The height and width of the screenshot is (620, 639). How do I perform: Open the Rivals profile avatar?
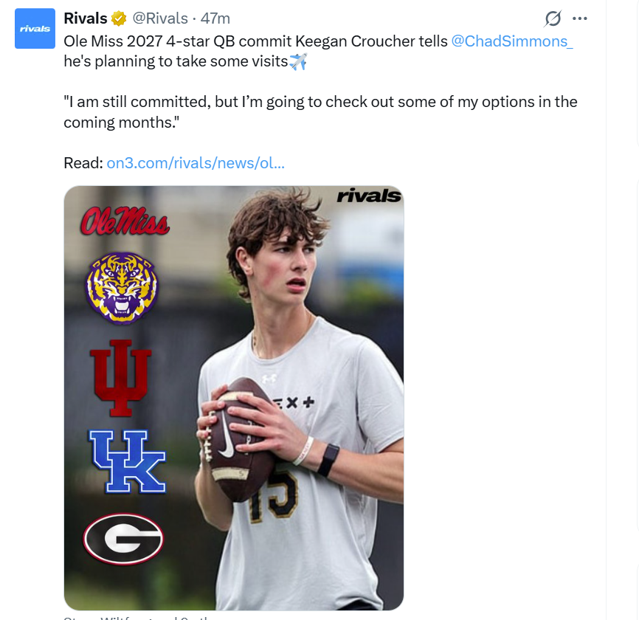coord(35,28)
